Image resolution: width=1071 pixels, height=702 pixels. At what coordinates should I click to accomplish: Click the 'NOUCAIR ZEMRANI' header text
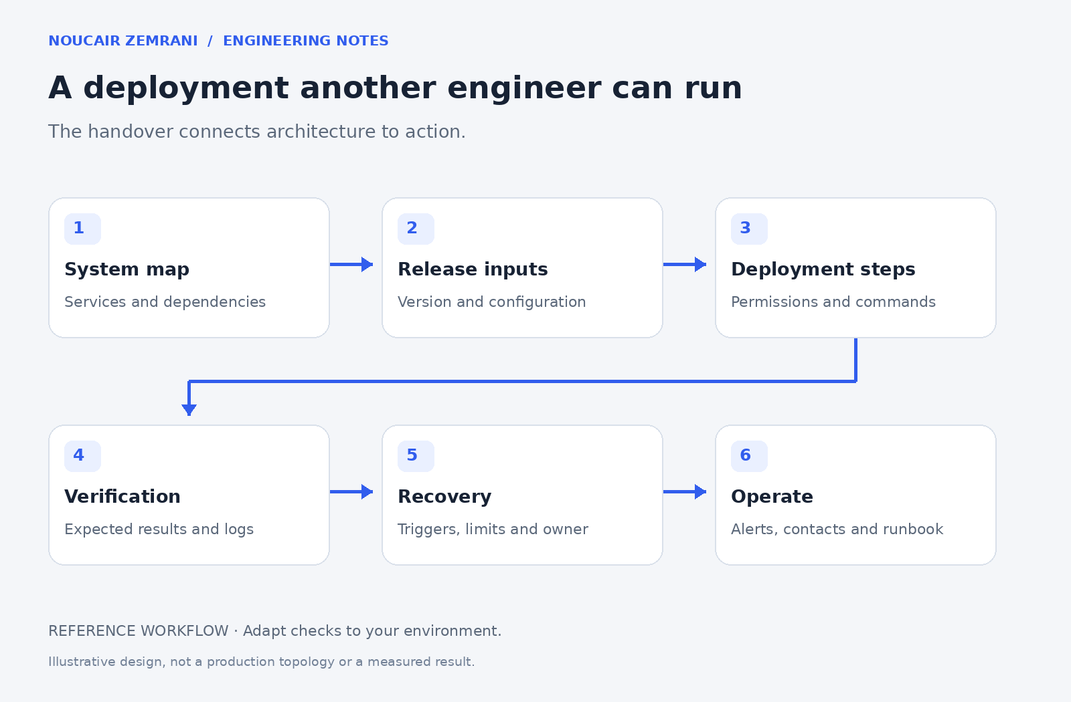[123, 41]
